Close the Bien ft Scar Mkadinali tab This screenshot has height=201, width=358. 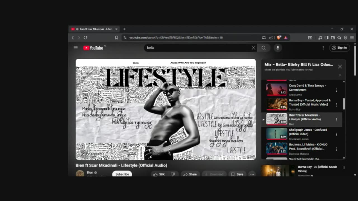pyautogui.click(x=116, y=29)
